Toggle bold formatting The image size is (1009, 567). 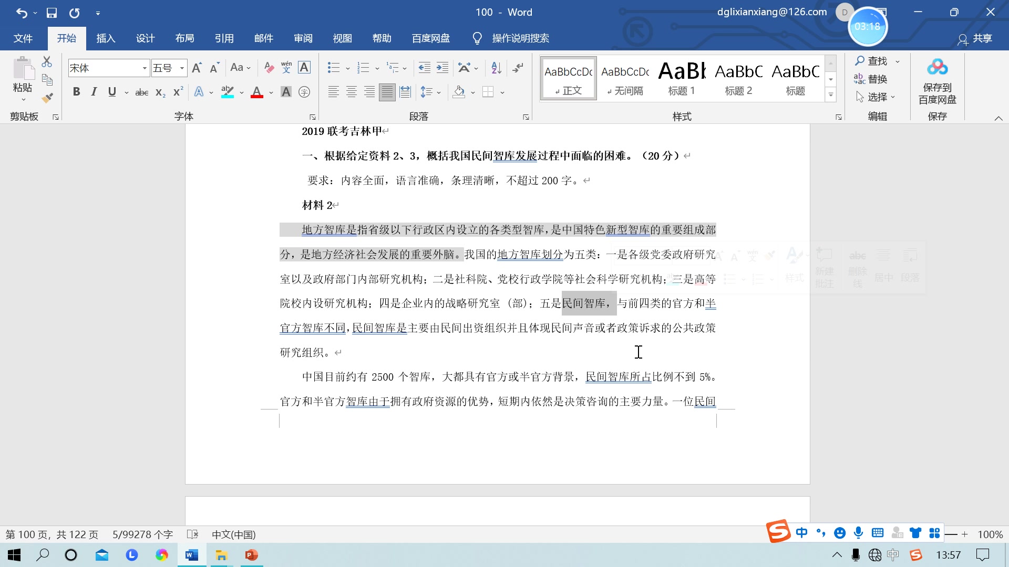pyautogui.click(x=77, y=92)
